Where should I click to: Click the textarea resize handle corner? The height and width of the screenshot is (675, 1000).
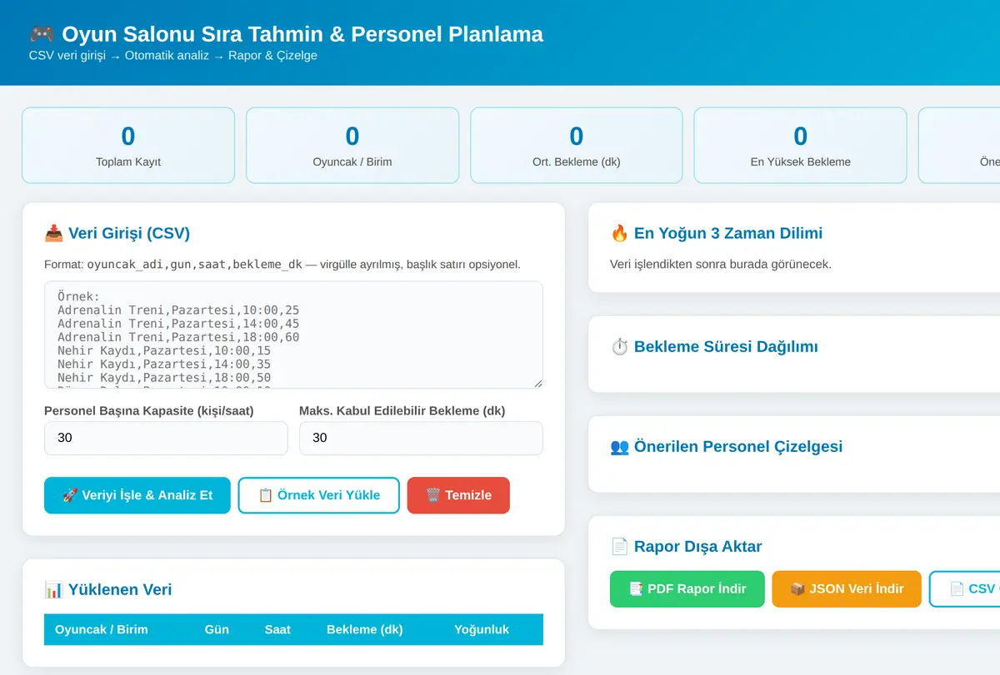coord(537,383)
